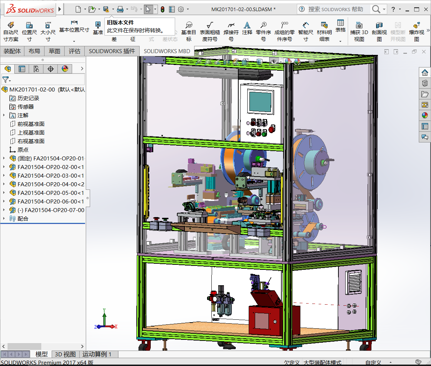Open the Options gear icon
This screenshot has height=366, width=431.
(181, 9)
